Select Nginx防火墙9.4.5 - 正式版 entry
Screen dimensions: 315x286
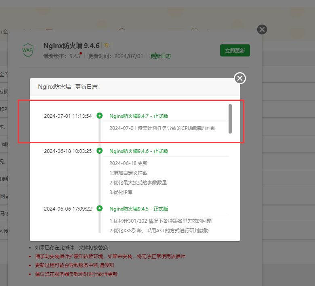pos(139,209)
